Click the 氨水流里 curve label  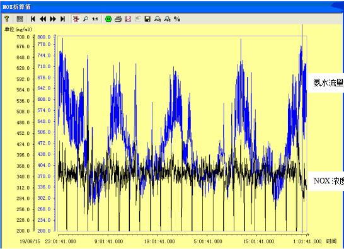coord(328,83)
